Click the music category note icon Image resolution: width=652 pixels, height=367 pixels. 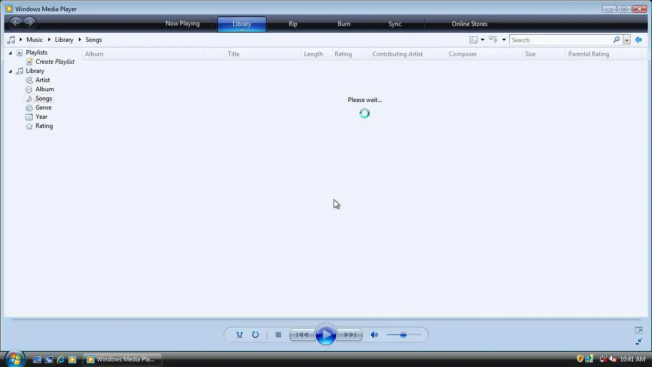tap(11, 40)
